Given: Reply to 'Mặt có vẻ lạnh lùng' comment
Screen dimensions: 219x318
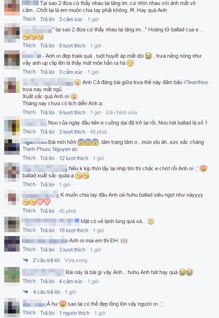Looking at the screenshot, I should pyautogui.click(x=47, y=230).
